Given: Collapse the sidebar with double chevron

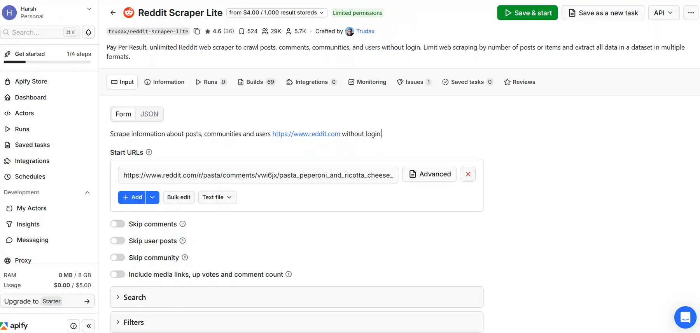Looking at the screenshot, I should (89, 326).
